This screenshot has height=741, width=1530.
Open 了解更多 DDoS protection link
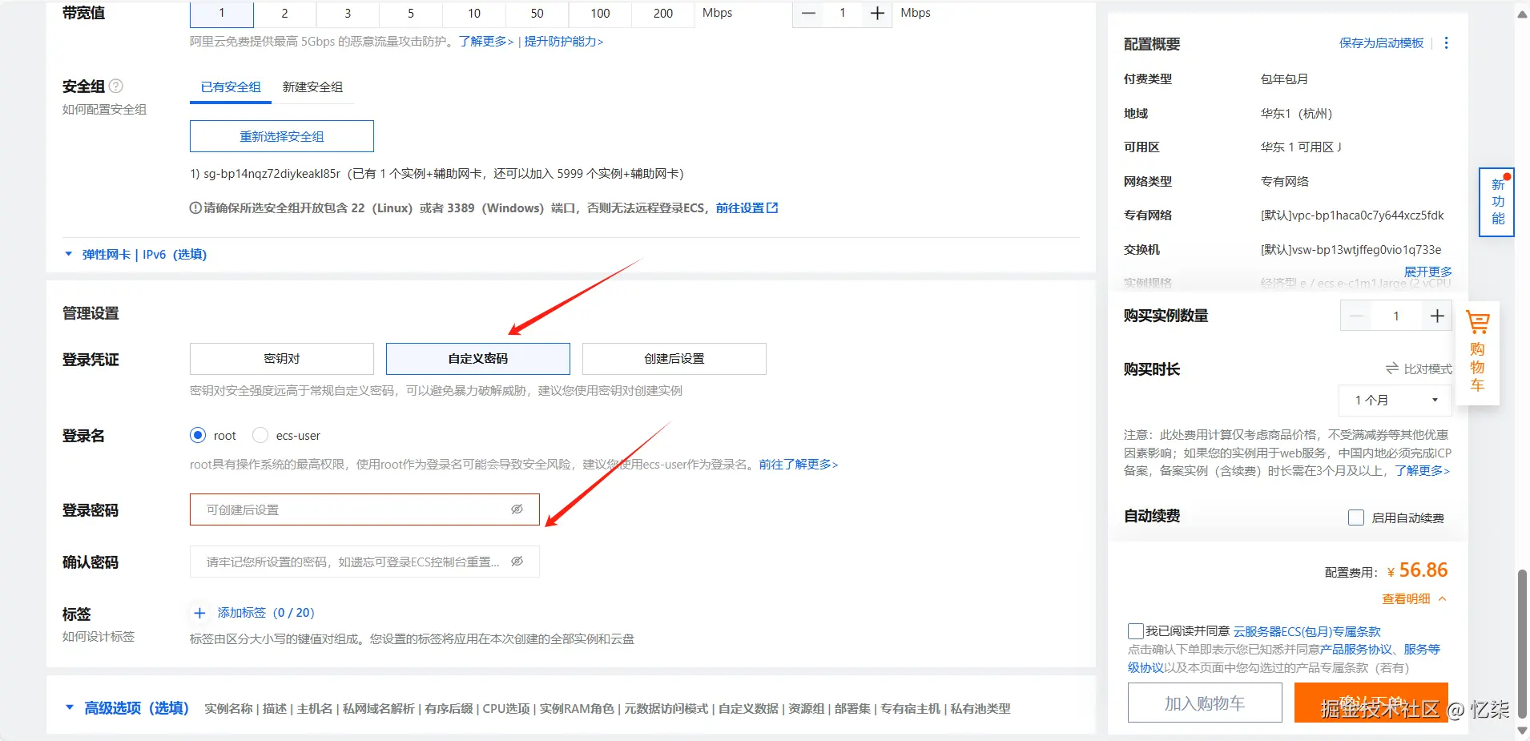[486, 41]
